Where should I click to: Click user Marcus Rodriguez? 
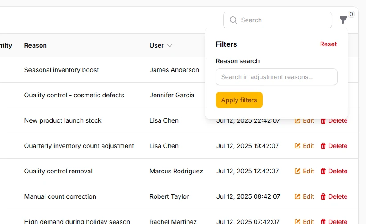pos(176,171)
